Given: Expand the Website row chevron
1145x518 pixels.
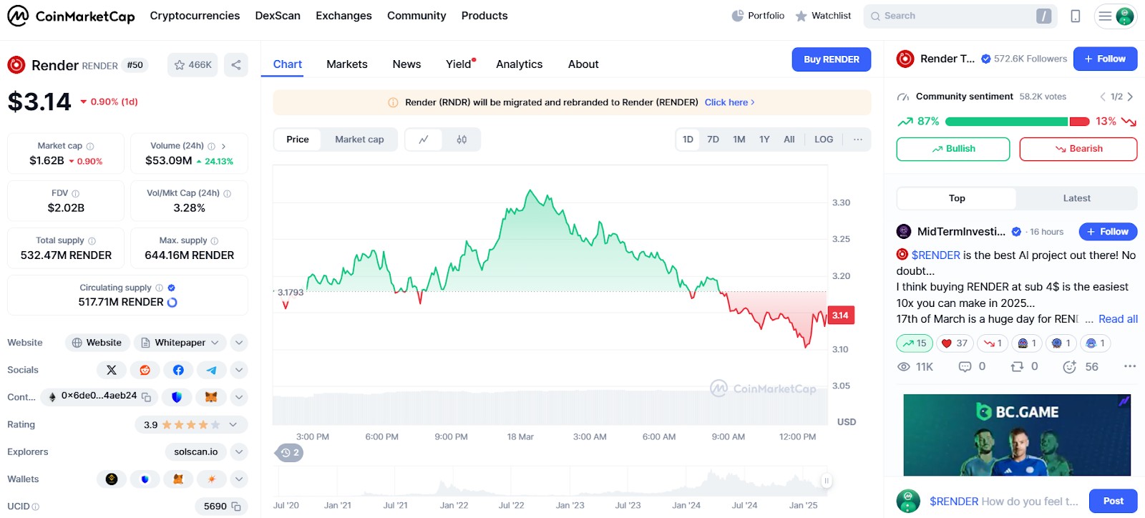Looking at the screenshot, I should pos(239,343).
